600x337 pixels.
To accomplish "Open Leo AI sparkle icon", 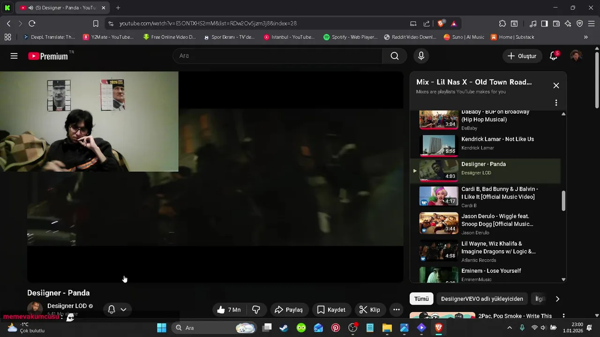I will pyautogui.click(x=568, y=23).
